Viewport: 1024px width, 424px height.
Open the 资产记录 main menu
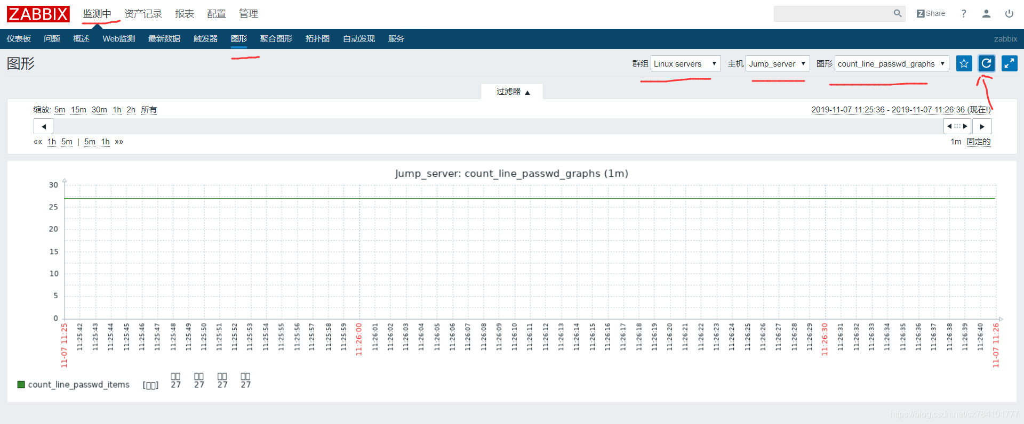[143, 14]
